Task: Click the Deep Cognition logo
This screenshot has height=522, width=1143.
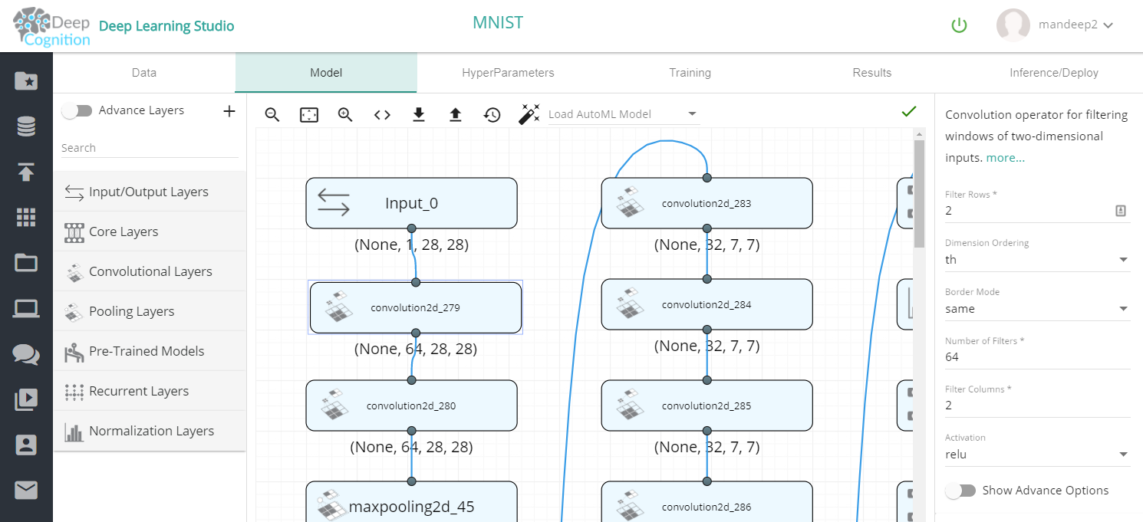Action: tap(52, 27)
